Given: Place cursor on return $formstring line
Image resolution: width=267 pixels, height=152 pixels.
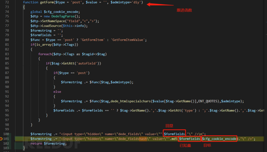Looking at the screenshot, I should 48,143.
